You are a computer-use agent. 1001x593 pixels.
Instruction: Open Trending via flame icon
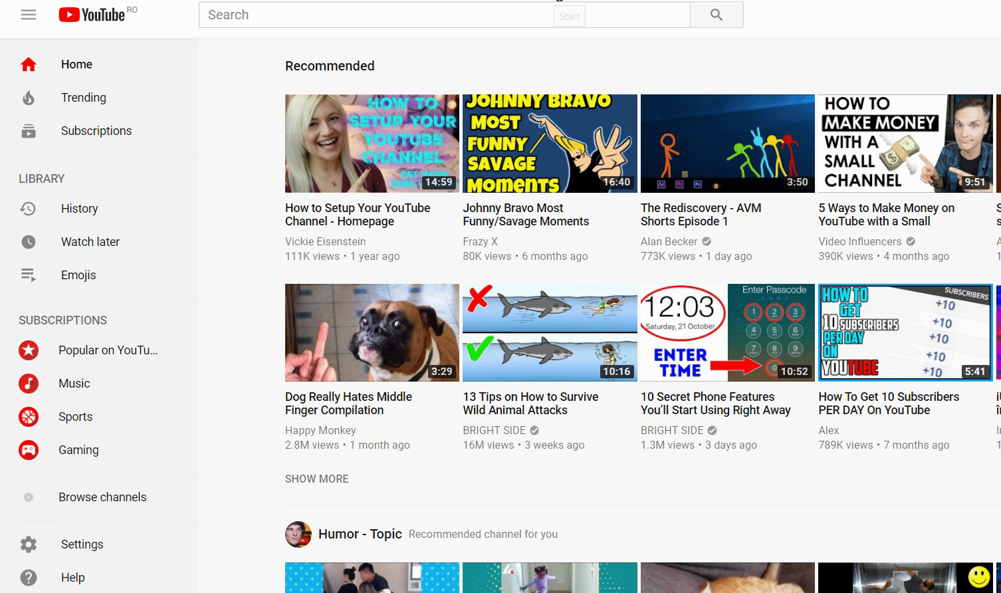[x=29, y=98]
